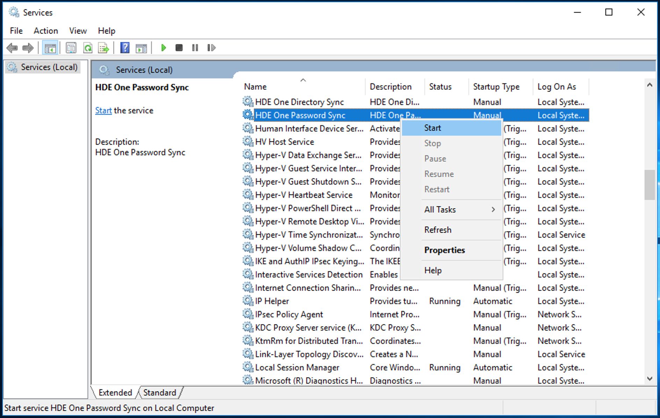660x418 pixels.
Task: Sort by the Name column header
Action: (x=303, y=86)
